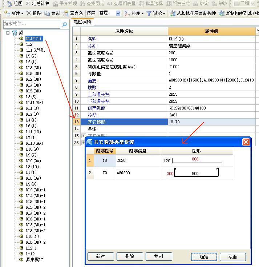Screen dimensions: 259x267
Task: Click gear icon beside 异形梁LD
Action: 21,259
